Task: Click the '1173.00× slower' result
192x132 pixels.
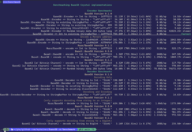Action: 181,103
